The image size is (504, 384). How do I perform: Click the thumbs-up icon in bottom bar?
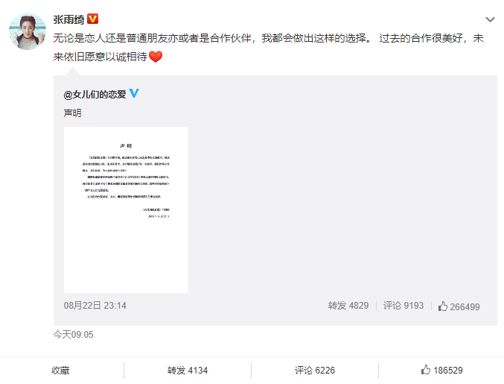426,370
